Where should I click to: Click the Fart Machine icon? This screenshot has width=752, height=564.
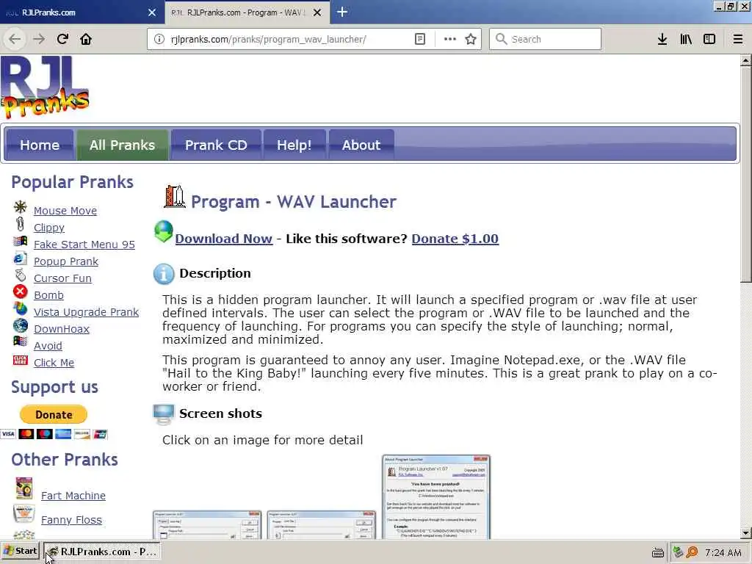click(x=24, y=488)
